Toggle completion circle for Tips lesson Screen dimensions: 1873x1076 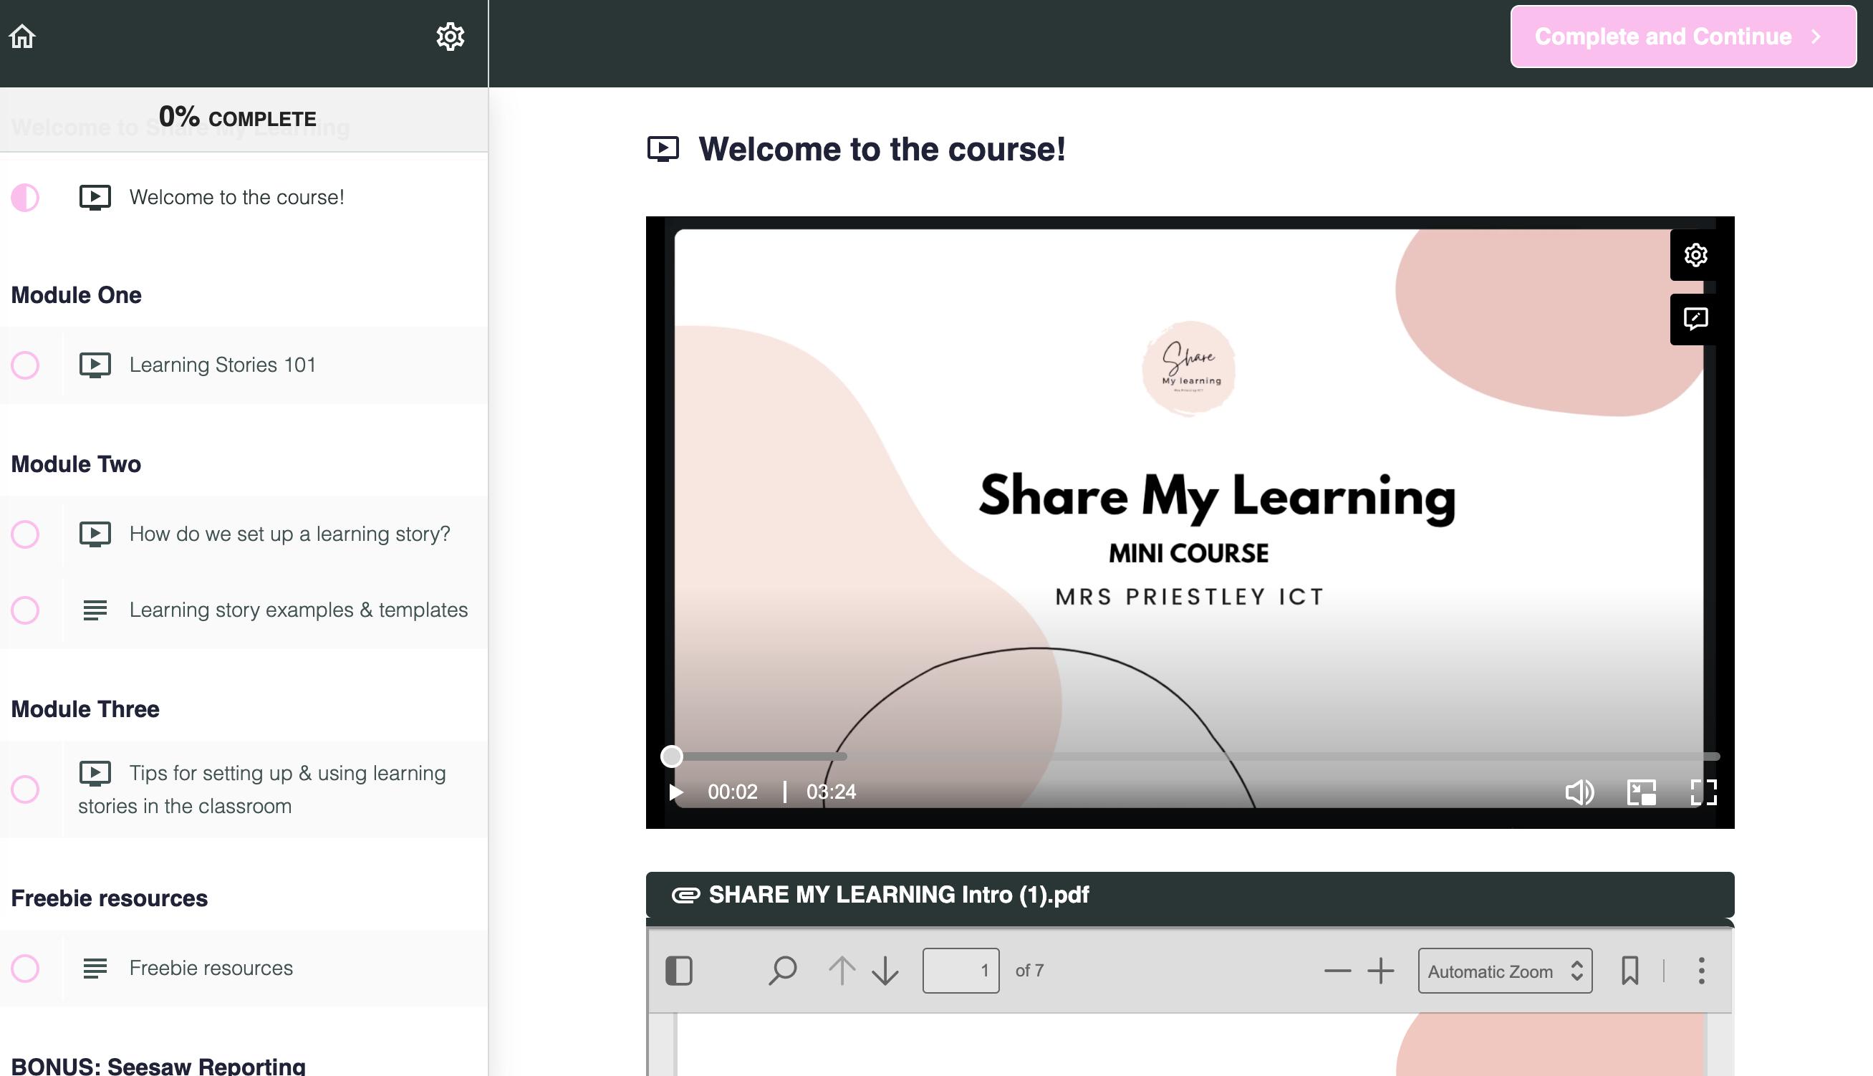click(x=25, y=789)
